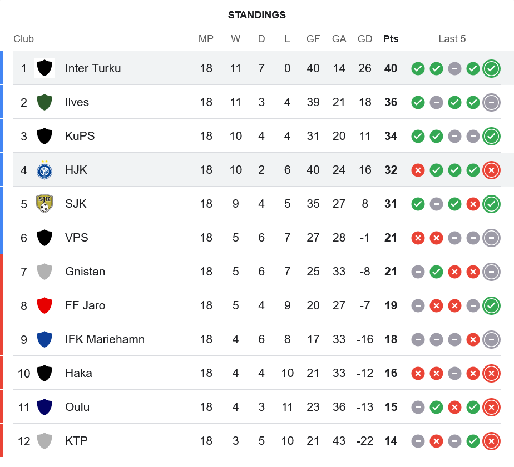The height and width of the screenshot is (467, 514).
Task: Click the HJK club badge
Action: (x=44, y=170)
